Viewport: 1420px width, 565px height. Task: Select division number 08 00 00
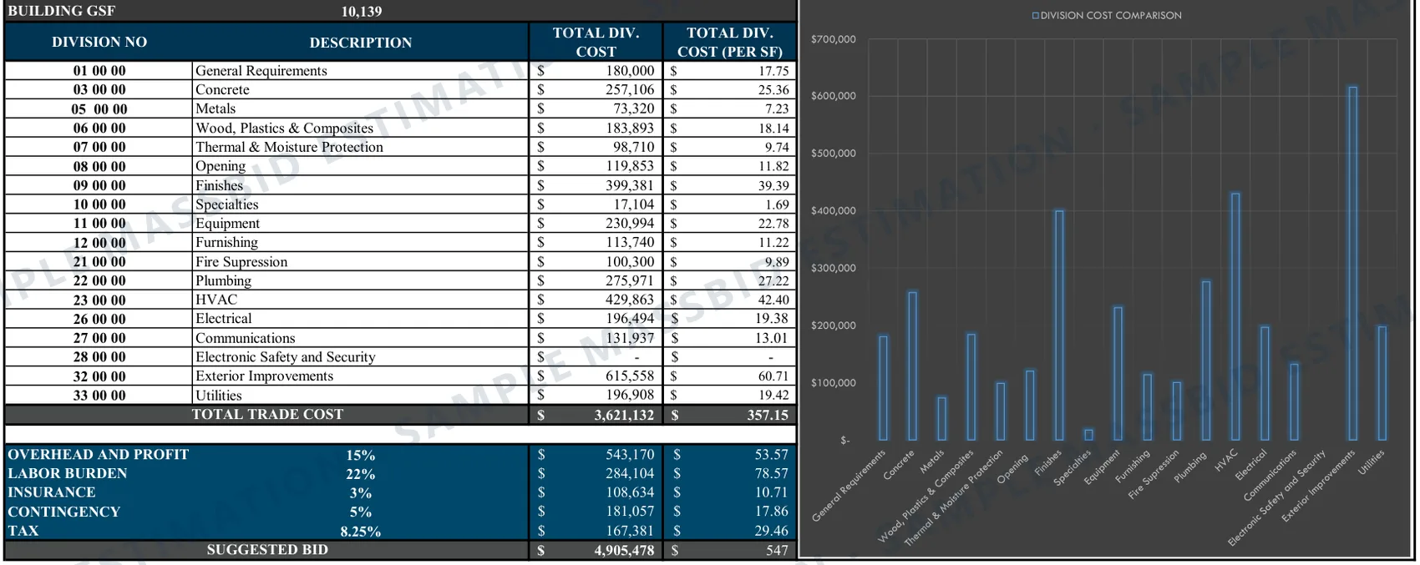tap(99, 166)
